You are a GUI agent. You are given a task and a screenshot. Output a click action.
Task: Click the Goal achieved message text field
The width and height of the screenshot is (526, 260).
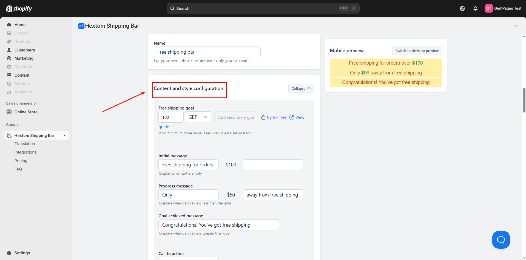[x=218, y=225]
